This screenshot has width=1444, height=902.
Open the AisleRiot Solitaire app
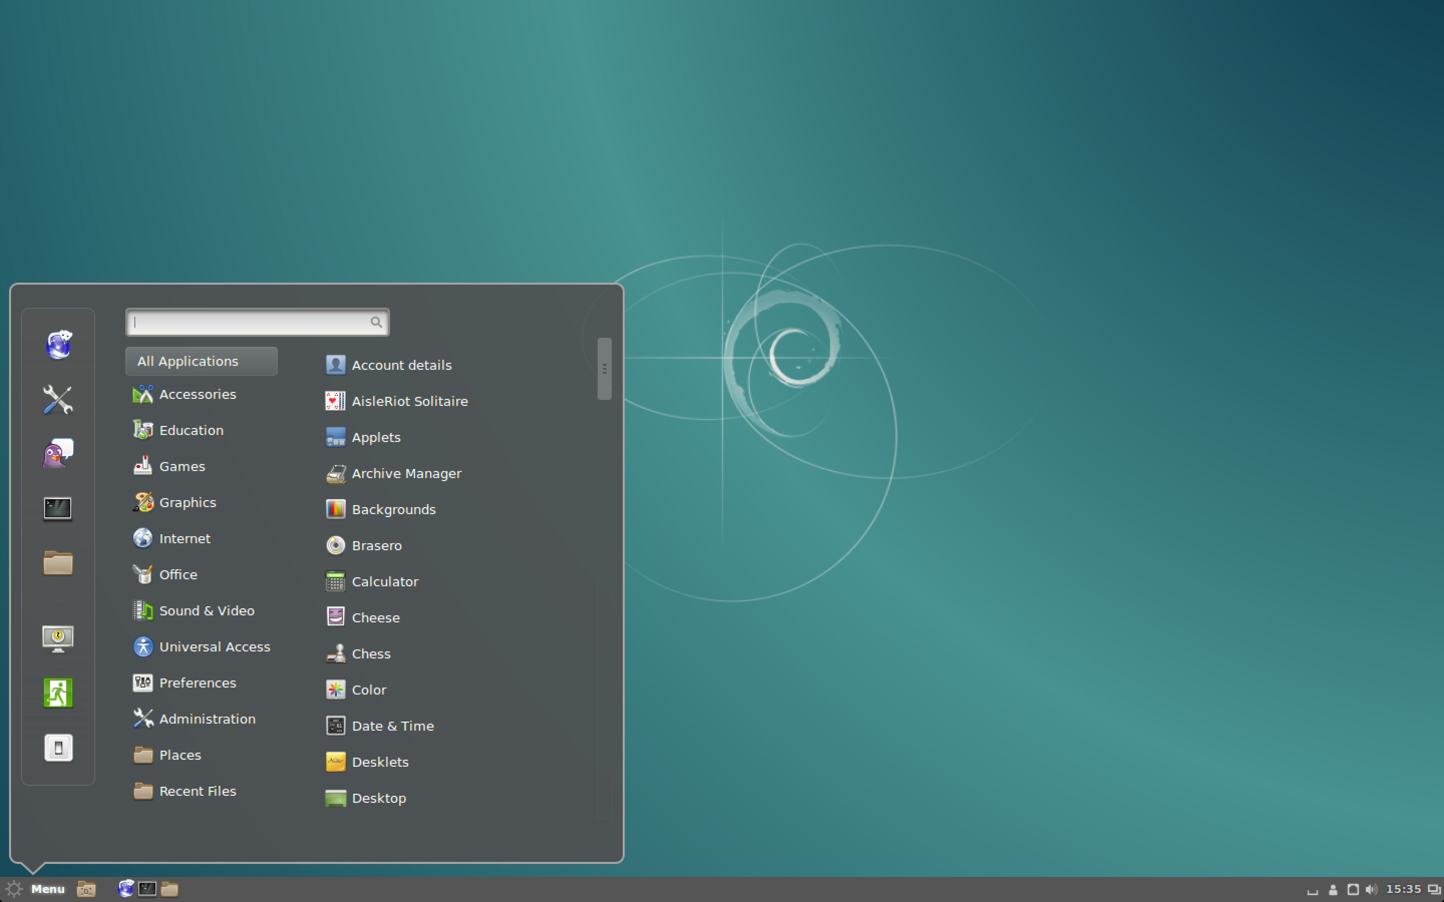click(409, 400)
